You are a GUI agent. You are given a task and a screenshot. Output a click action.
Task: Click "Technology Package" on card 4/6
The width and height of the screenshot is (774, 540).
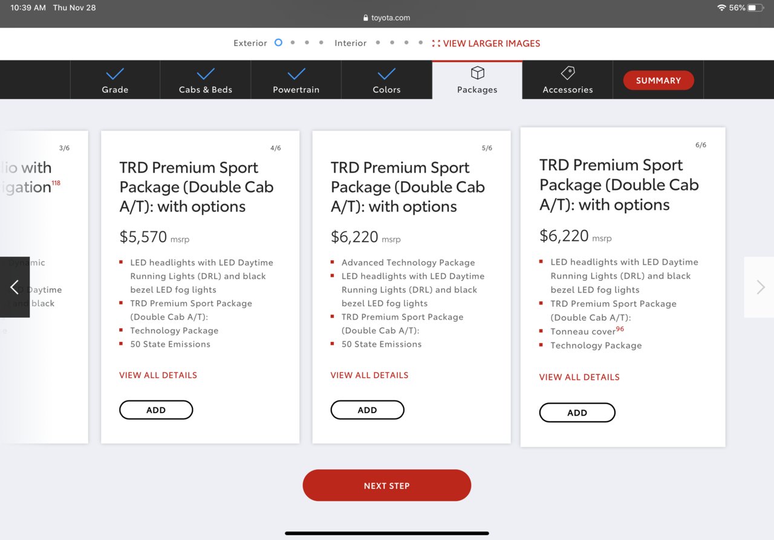point(174,330)
